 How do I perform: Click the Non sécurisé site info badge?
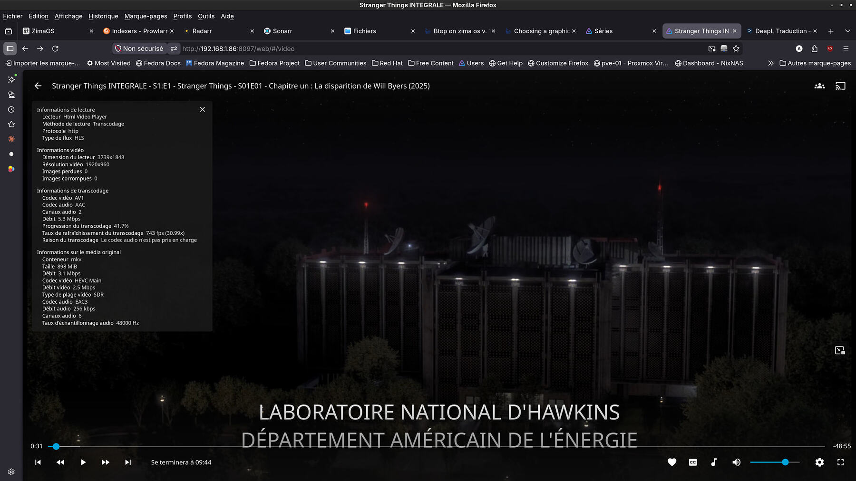pos(139,48)
